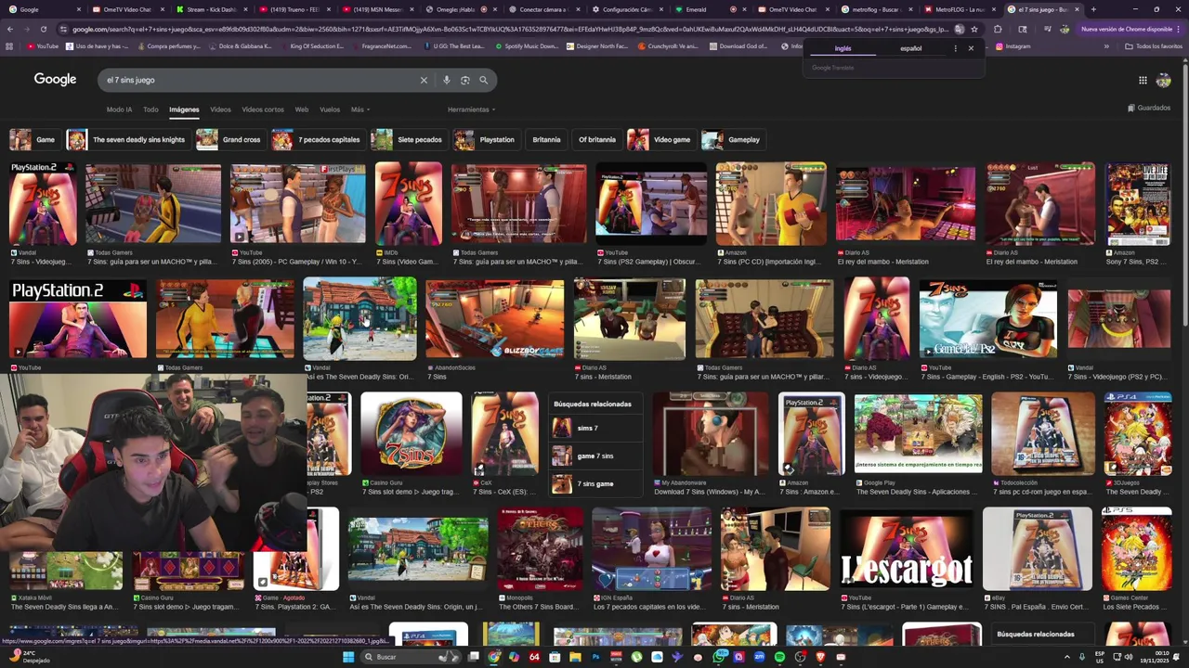Viewport: 1189px width, 668px height.
Task: Go to Google homepage via logo
Action: [55, 80]
